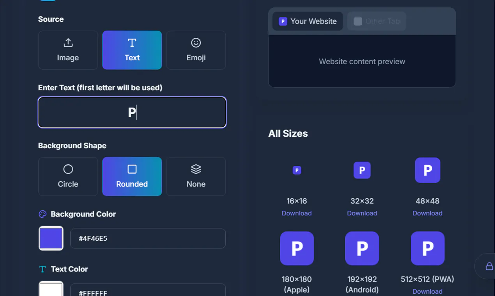Select Text as the source
This screenshot has width=495, height=296.
[x=132, y=50]
